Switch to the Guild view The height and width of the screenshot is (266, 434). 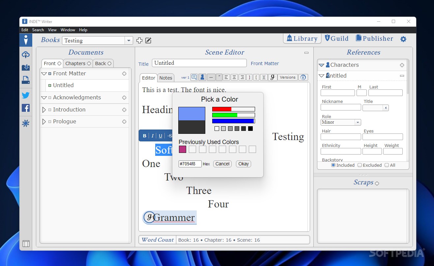click(336, 38)
